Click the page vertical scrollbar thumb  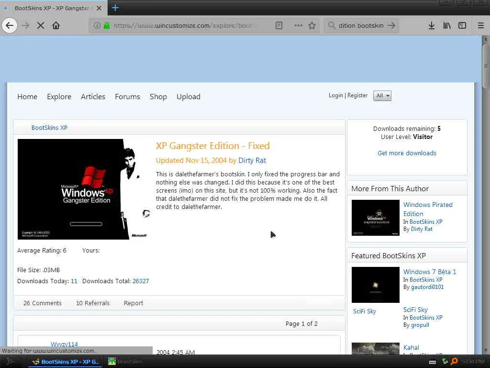(486, 66)
